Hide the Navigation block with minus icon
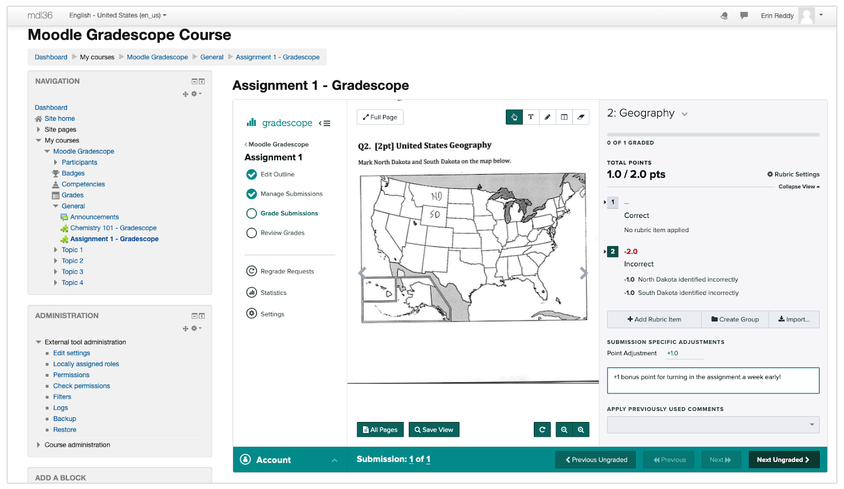This screenshot has height=489, width=844. click(194, 81)
